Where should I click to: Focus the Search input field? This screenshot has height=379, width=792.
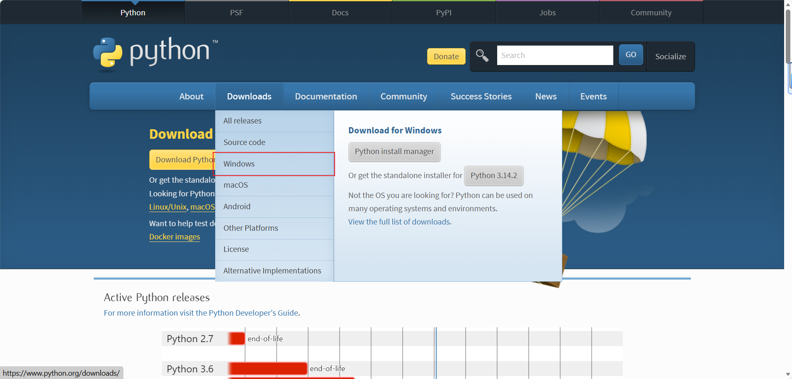tap(555, 55)
